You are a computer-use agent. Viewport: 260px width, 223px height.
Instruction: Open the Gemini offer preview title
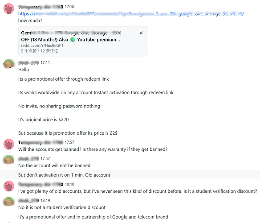(x=71, y=36)
